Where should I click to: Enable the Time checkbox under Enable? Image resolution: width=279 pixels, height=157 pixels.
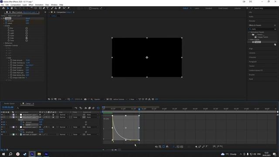[27, 41]
